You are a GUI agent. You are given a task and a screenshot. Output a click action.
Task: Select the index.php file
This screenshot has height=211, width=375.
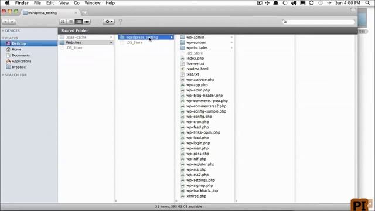coord(195,59)
